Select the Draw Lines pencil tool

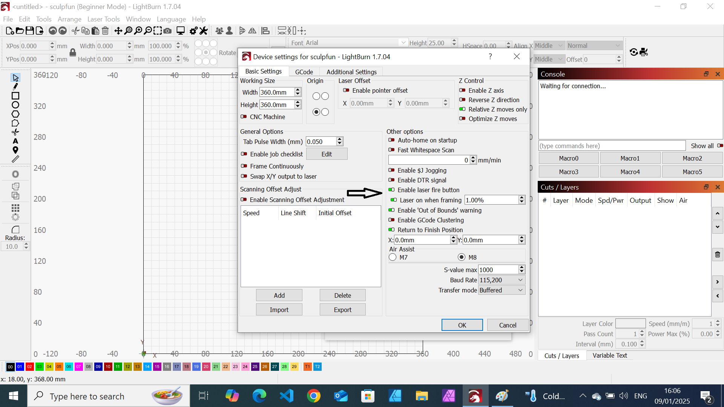(x=15, y=87)
